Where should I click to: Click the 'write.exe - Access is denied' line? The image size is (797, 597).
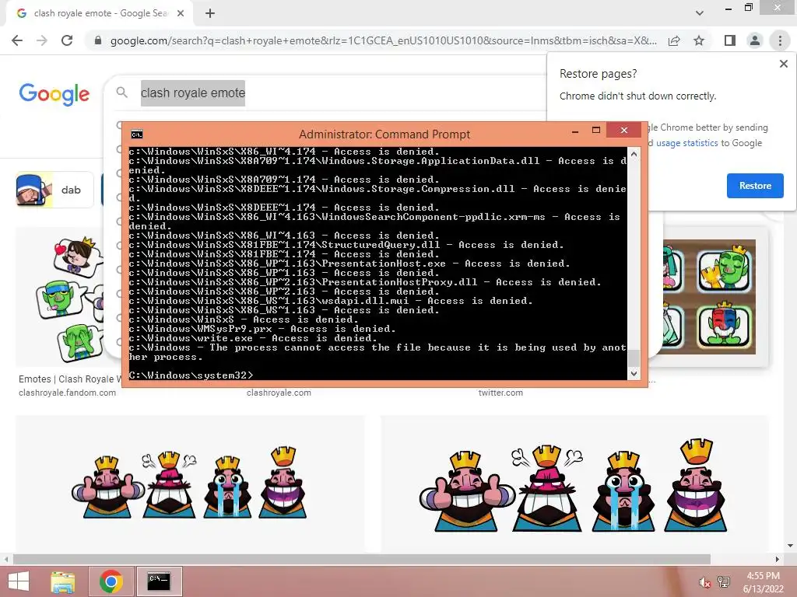(253, 338)
